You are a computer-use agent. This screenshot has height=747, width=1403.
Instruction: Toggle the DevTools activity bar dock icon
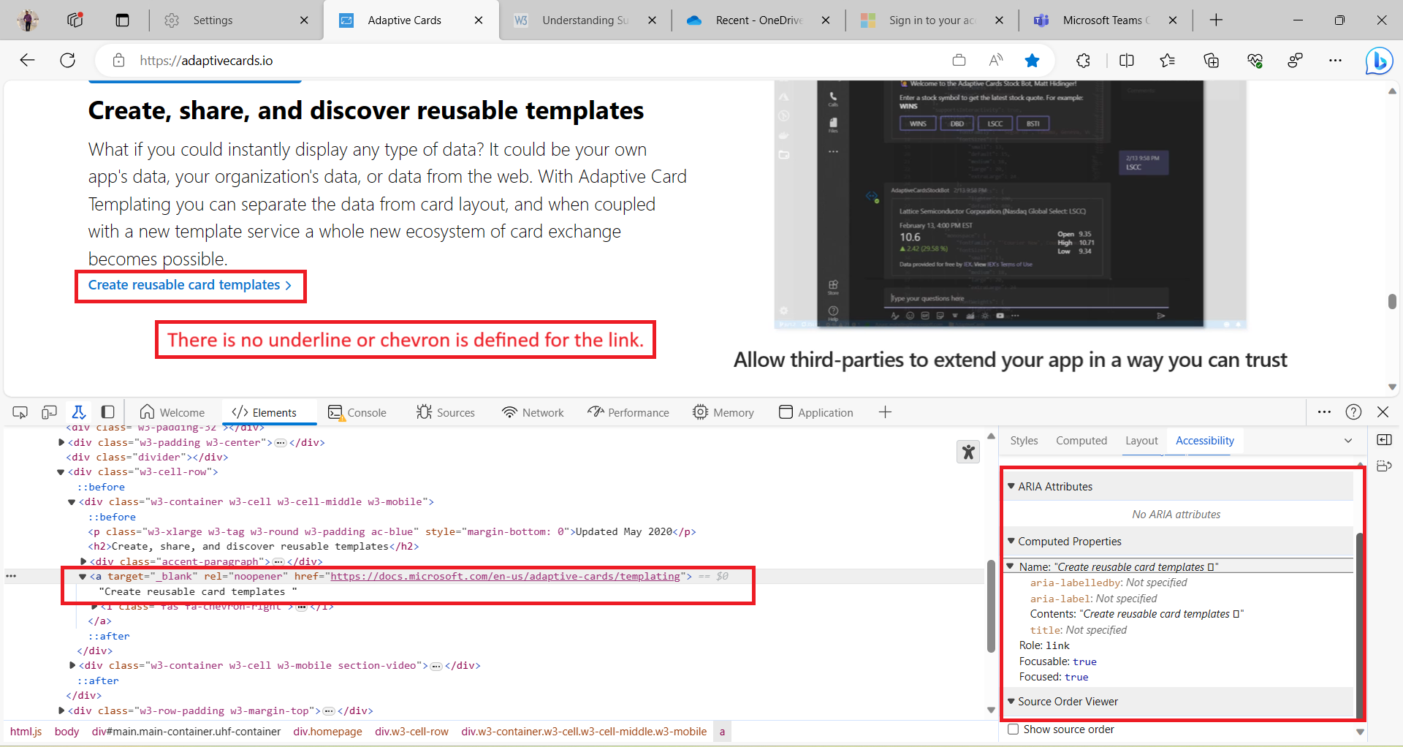coord(107,412)
